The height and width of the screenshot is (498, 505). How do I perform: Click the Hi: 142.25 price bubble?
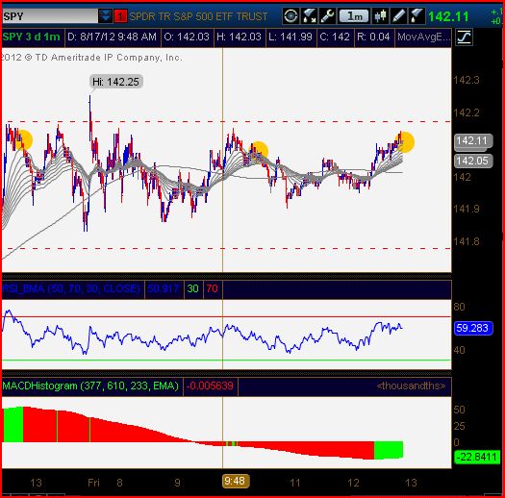pyautogui.click(x=116, y=82)
